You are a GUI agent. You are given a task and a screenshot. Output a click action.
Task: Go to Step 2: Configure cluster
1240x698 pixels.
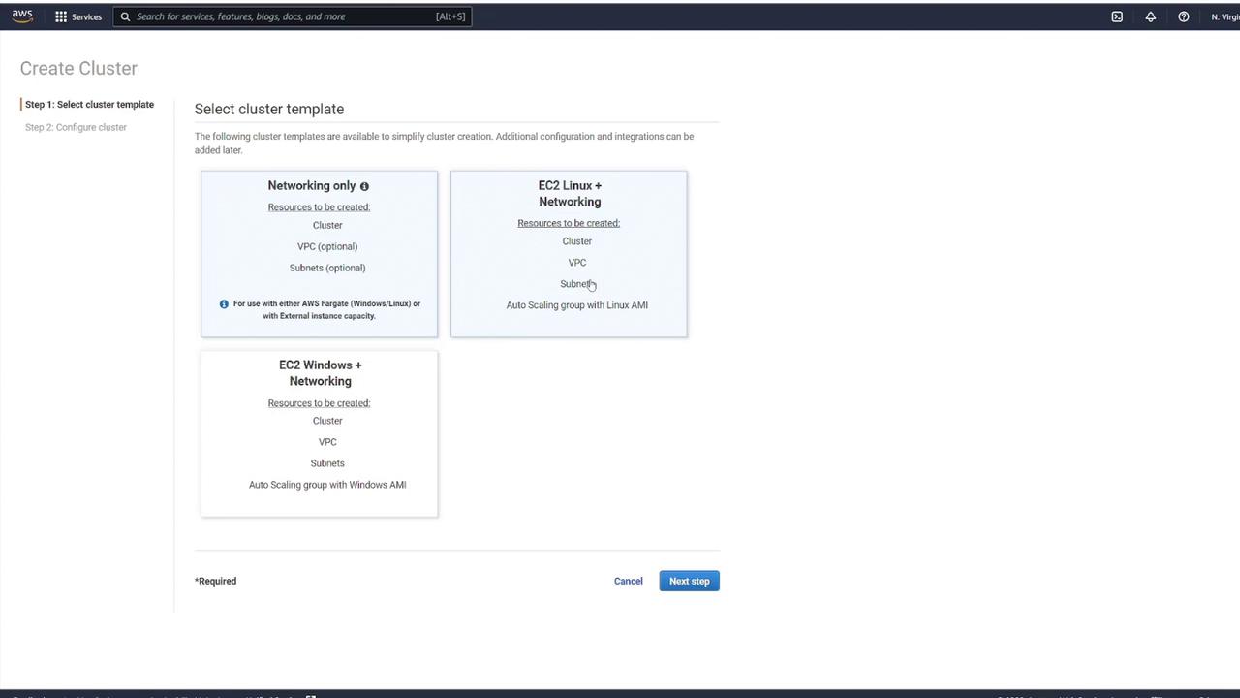click(x=76, y=128)
